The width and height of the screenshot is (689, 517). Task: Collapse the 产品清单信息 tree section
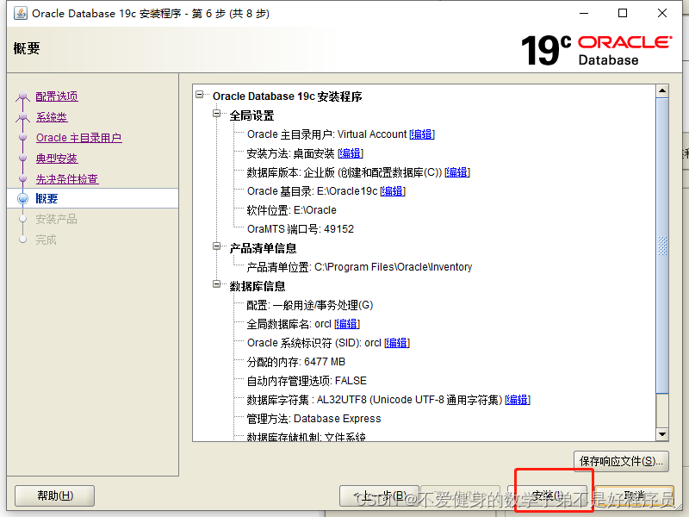tap(217, 246)
